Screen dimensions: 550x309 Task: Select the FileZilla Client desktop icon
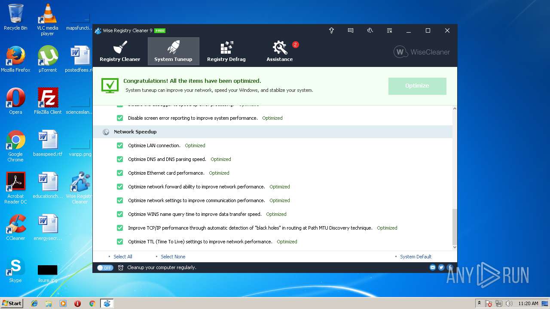48,101
